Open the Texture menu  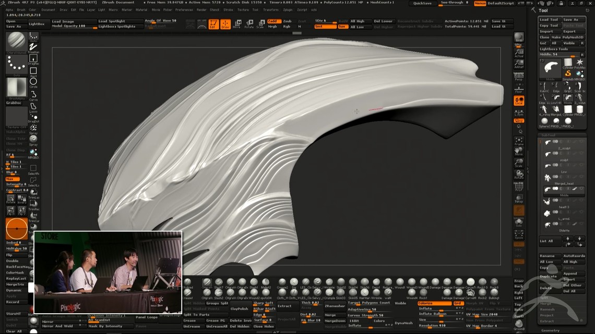[x=243, y=10]
